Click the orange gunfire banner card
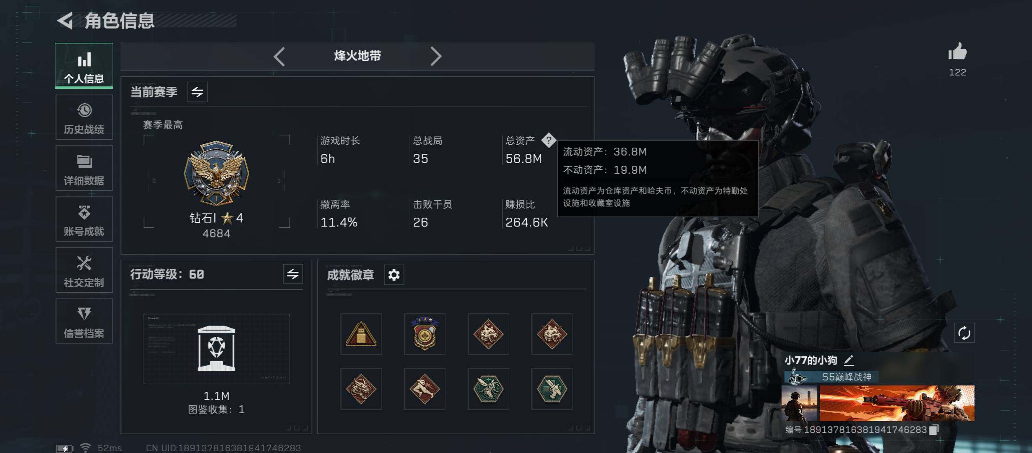1032x453 pixels. tap(897, 403)
